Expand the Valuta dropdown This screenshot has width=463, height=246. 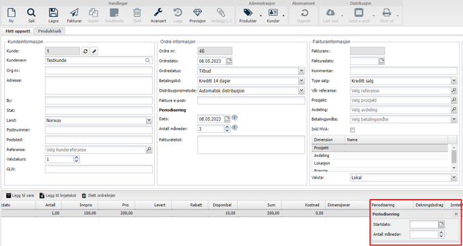(x=454, y=177)
